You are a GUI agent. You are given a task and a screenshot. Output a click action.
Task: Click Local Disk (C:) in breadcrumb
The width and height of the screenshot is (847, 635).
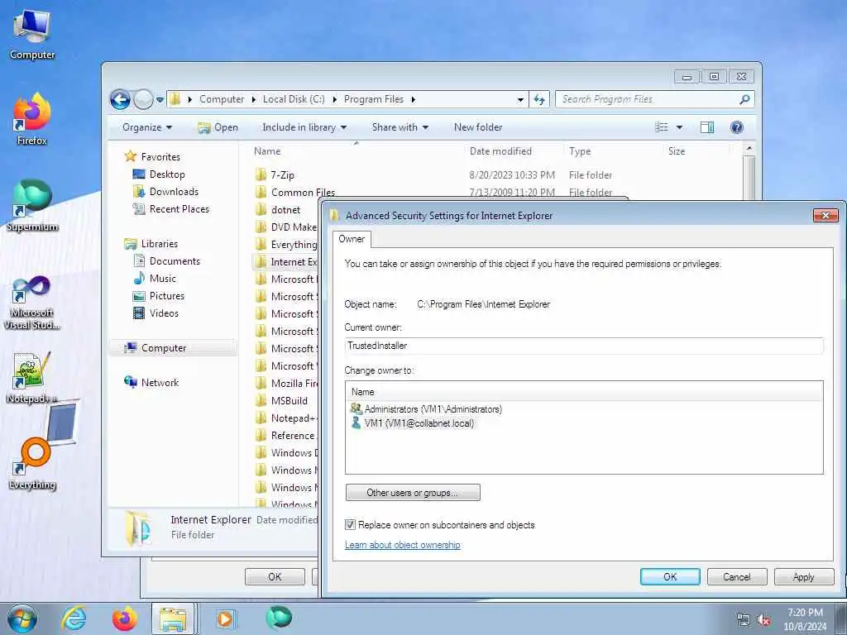pos(294,99)
